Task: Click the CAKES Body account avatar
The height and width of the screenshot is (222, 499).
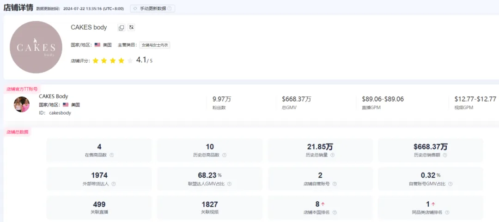Action: point(22,104)
